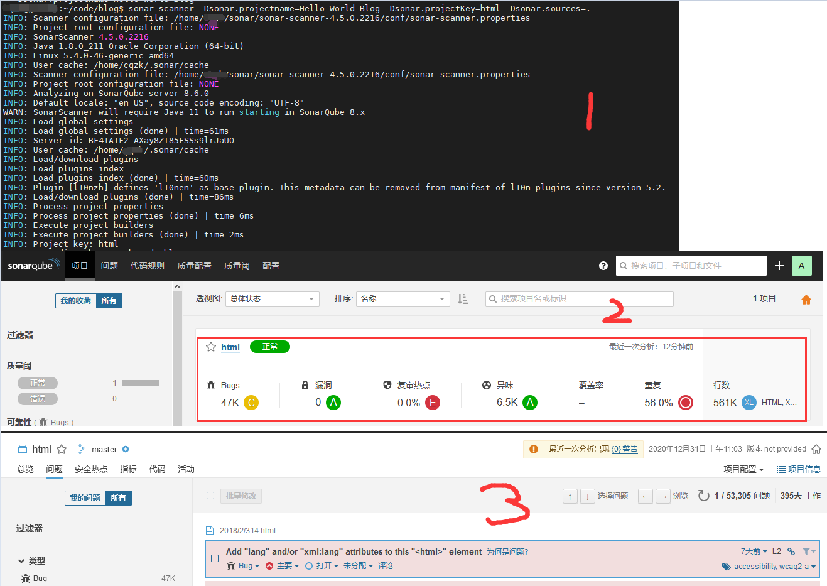Switch to 所有 beside 我的收藏
Viewport: 827px width, 586px height.
pos(109,301)
